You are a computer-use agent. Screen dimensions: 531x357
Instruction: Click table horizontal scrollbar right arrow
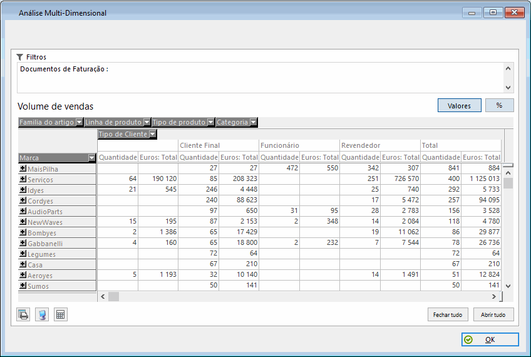click(x=494, y=297)
